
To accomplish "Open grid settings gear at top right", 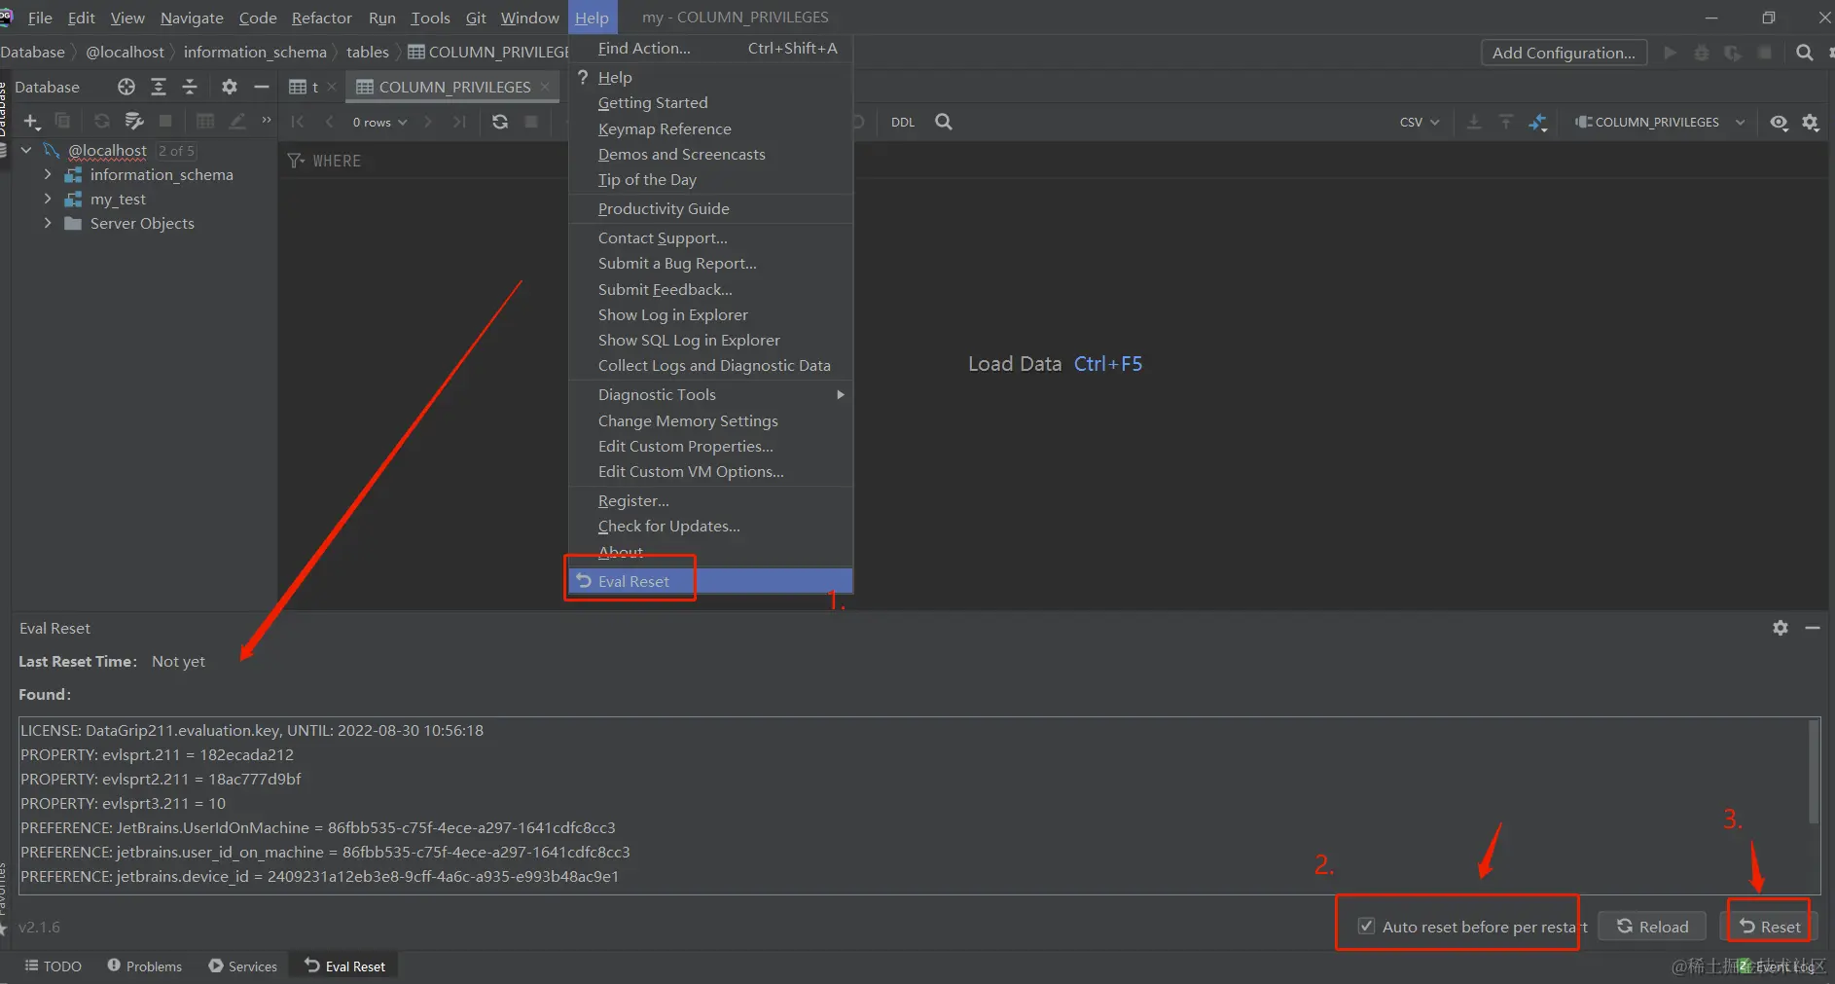I will click(x=1811, y=123).
